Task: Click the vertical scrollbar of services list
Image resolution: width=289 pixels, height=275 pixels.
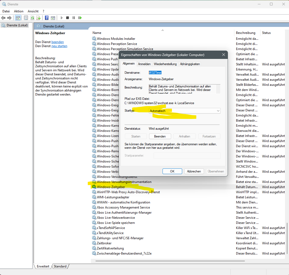Action: pyautogui.click(x=287, y=239)
